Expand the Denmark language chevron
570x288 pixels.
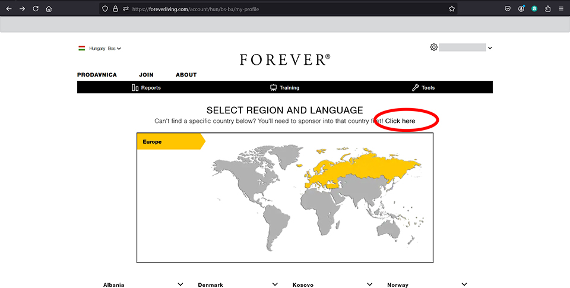point(275,284)
